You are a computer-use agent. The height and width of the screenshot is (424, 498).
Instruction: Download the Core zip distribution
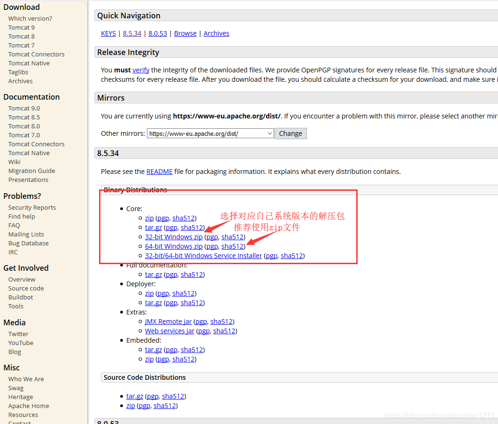(149, 218)
